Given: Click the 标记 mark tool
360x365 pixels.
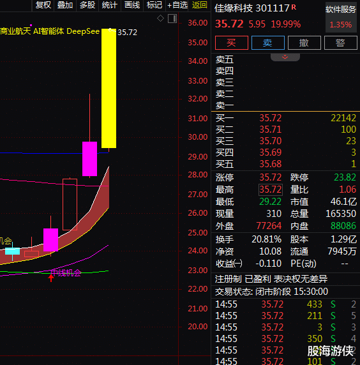Looking at the screenshot, I should click(x=154, y=5).
